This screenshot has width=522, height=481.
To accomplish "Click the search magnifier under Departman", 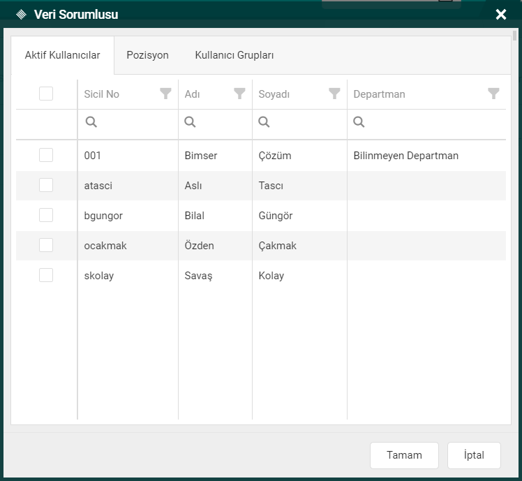I will [359, 122].
